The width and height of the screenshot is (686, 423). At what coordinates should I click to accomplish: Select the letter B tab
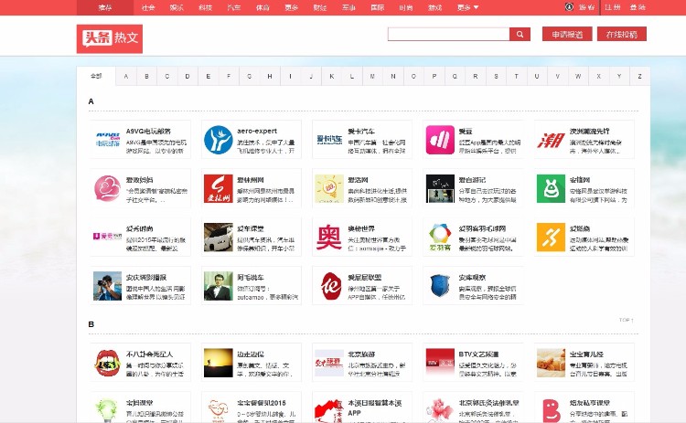point(146,76)
